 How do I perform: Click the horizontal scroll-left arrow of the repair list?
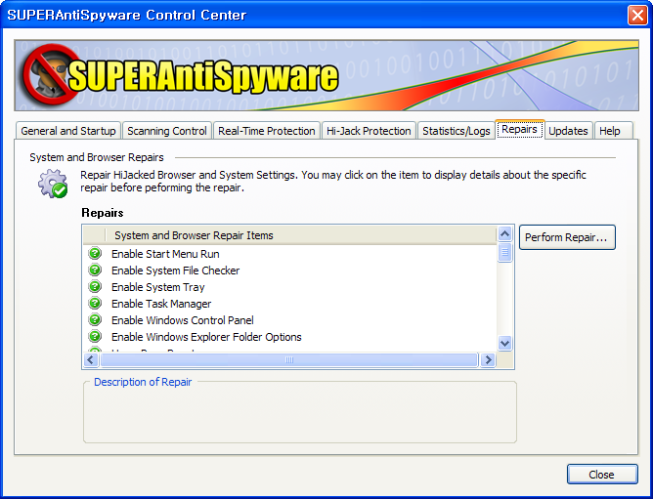tap(91, 359)
